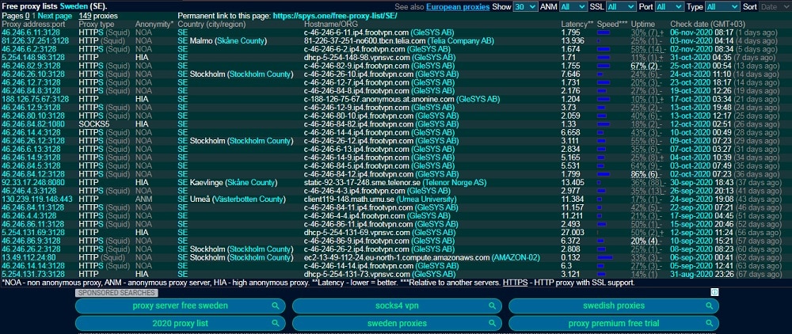Open the permanent link spys.one/free-proxy-list/SE/
Viewport: 792px width, 334px height.
pyautogui.click(x=335, y=16)
